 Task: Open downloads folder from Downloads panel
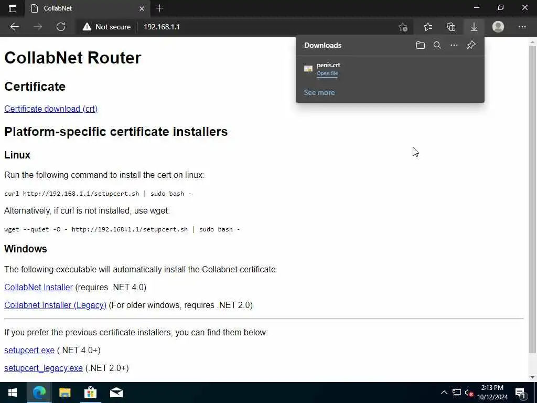421,45
